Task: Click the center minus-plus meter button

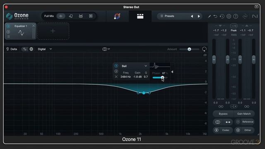Action: [x=234, y=106]
